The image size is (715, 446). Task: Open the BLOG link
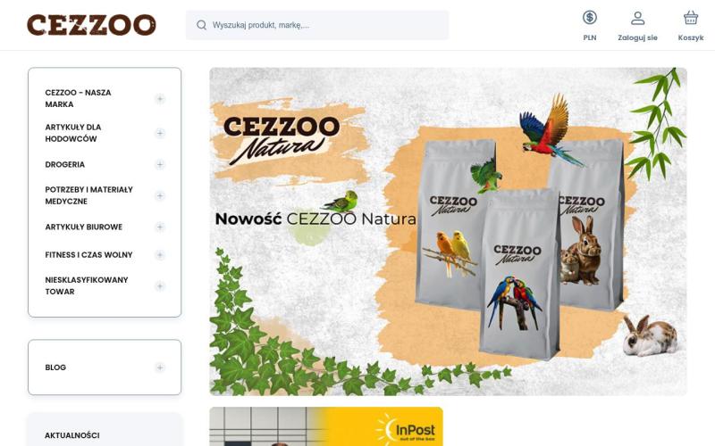55,368
